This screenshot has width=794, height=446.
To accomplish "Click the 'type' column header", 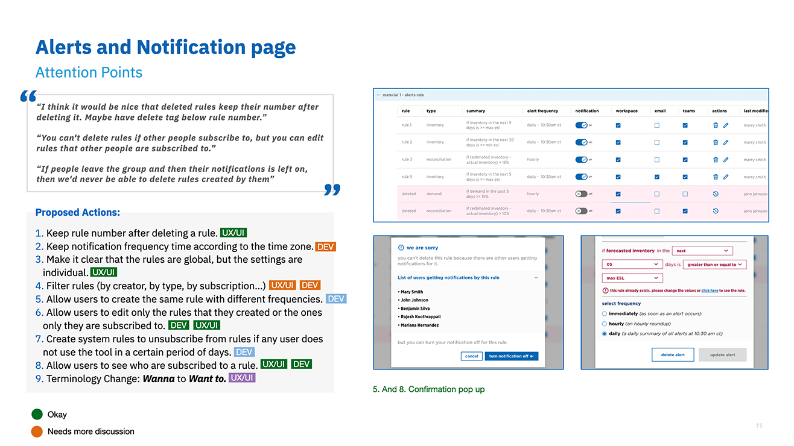I will pos(431,111).
